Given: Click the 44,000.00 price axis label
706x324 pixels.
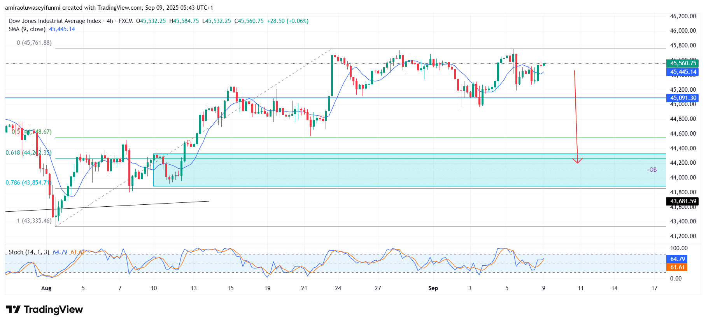Looking at the screenshot, I should pos(683,178).
